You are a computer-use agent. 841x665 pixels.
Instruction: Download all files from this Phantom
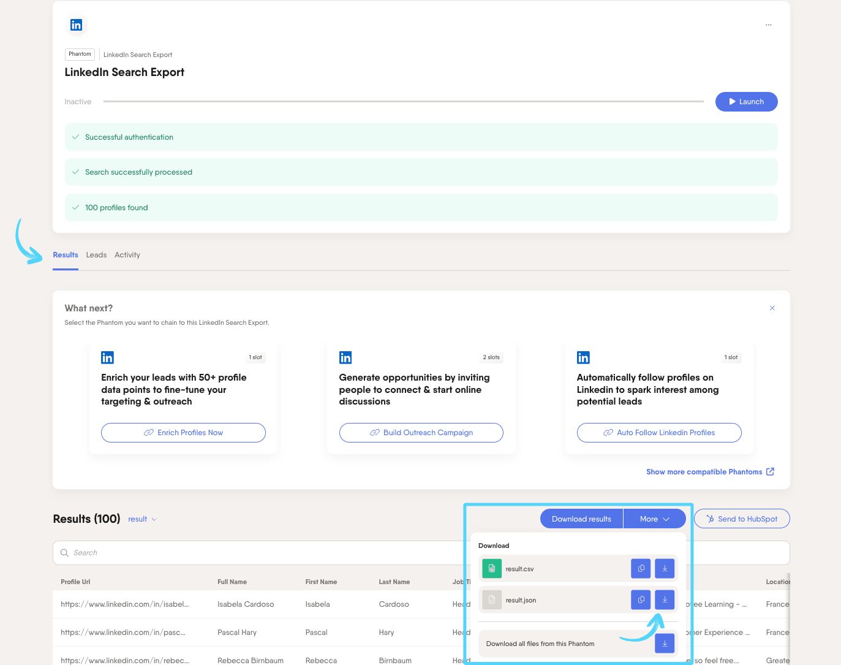point(665,644)
